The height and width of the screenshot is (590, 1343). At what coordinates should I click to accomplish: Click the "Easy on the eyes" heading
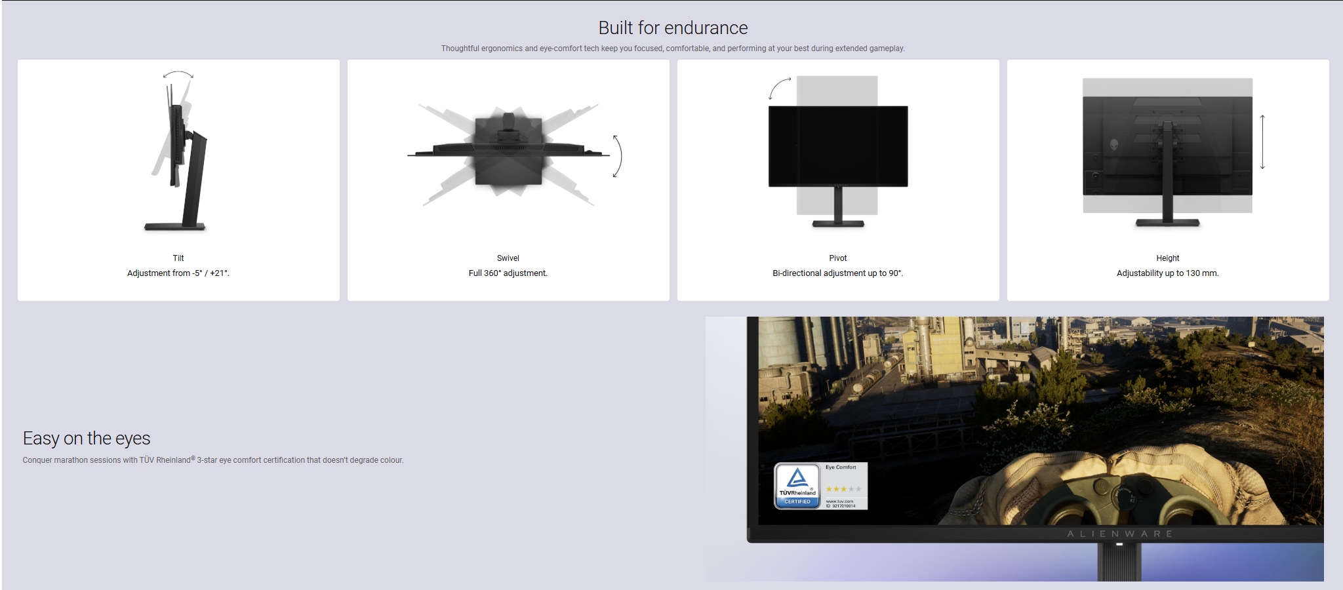coord(87,438)
